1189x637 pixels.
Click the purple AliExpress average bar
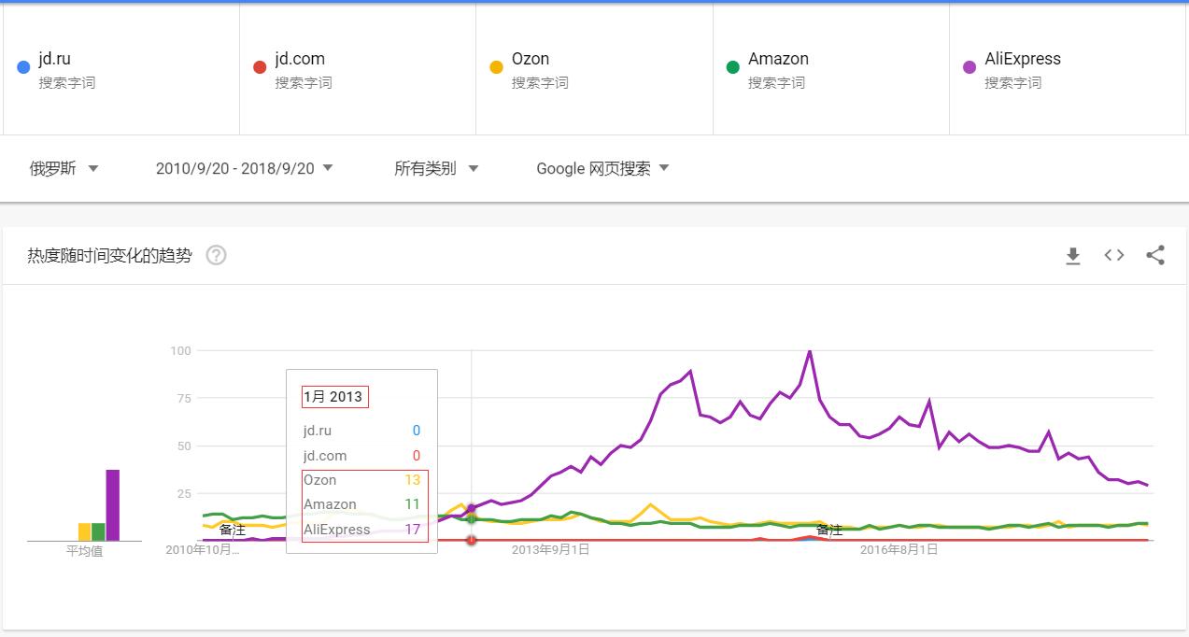113,504
